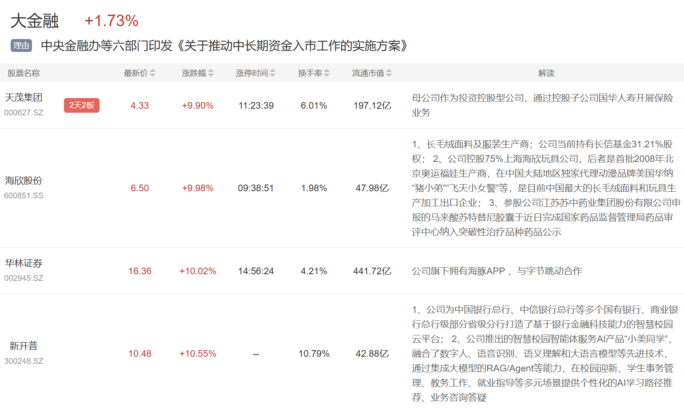Select stock code 300248.SZ

tap(24, 361)
